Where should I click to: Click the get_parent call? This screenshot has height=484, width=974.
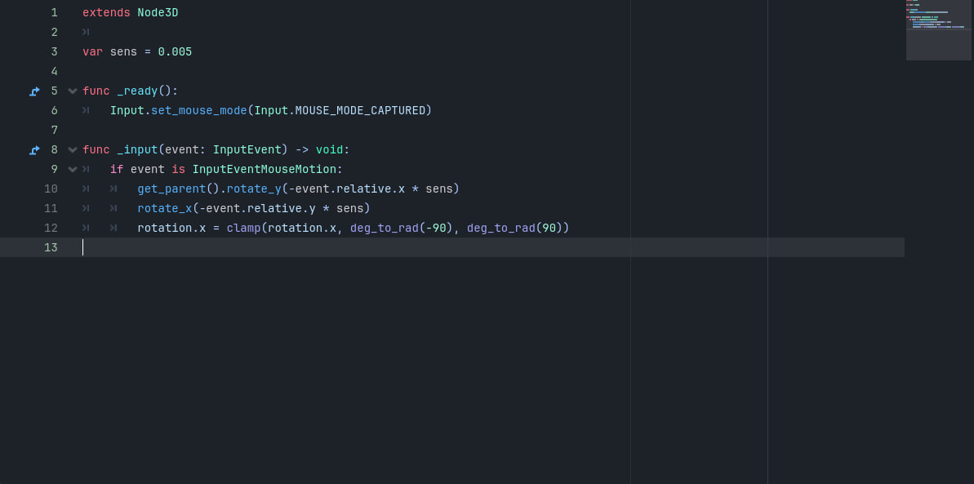tap(171, 189)
